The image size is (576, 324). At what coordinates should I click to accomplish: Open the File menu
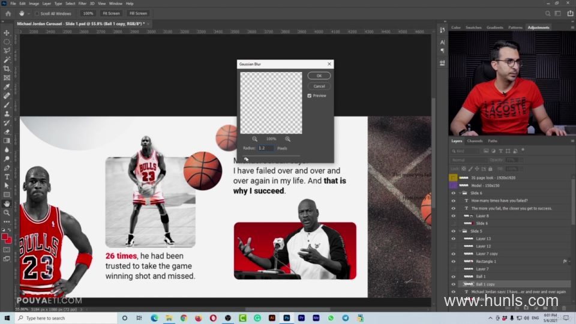(x=13, y=4)
